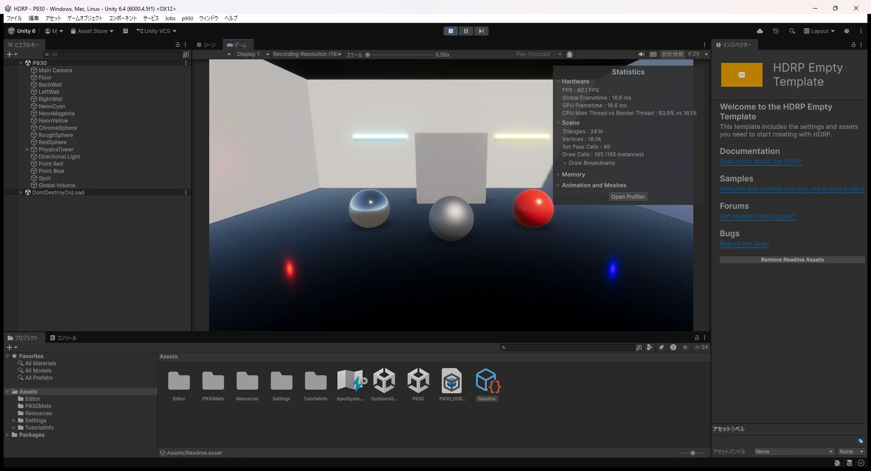Image resolution: width=871 pixels, height=471 pixels.
Task: Click the global Search magnifier icon
Action: click(792, 31)
